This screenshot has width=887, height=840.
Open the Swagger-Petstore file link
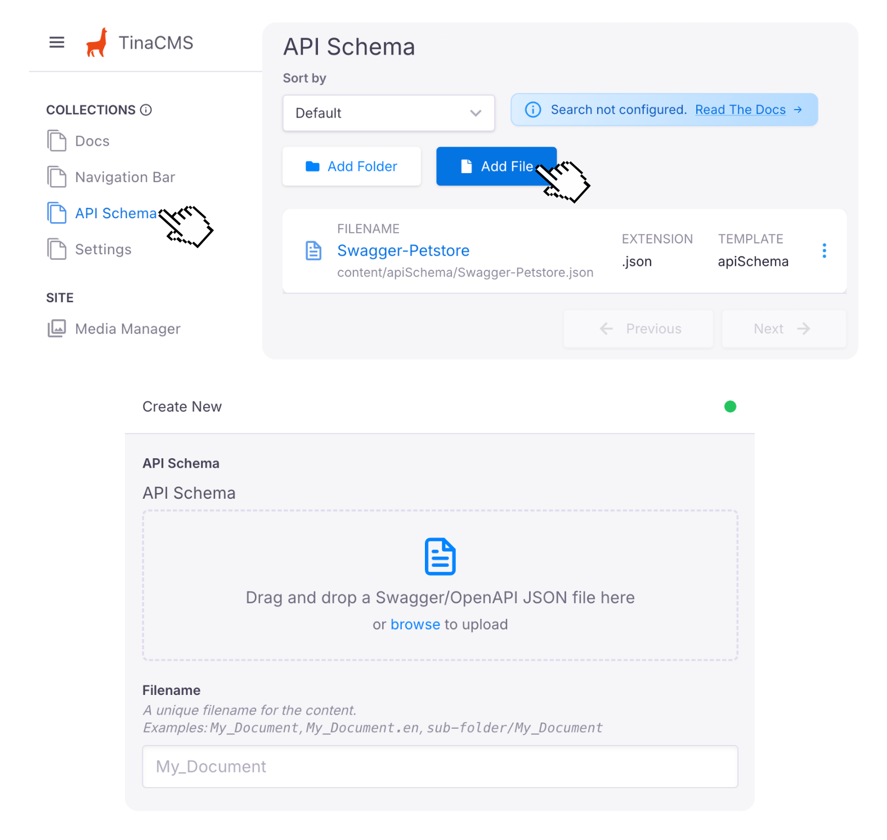403,251
